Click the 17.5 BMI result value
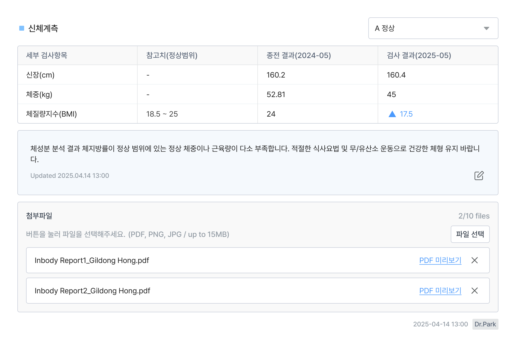 click(x=406, y=114)
